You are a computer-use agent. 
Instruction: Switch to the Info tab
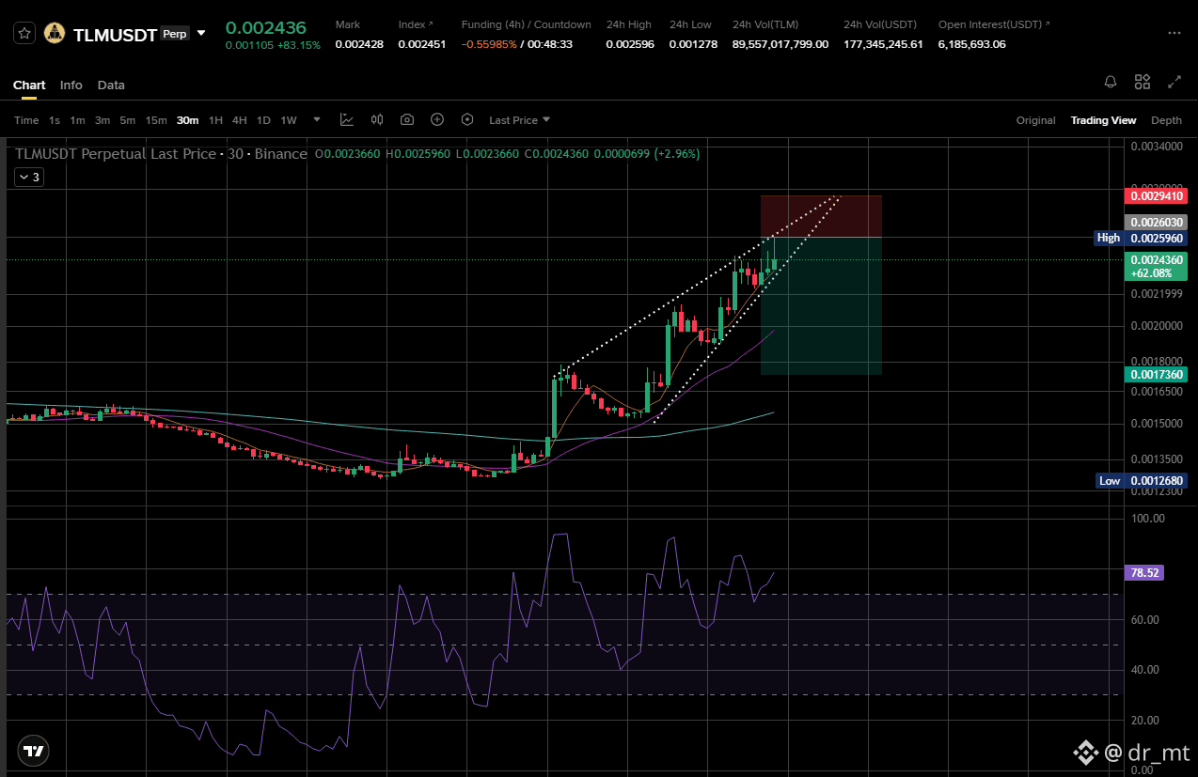coord(71,85)
